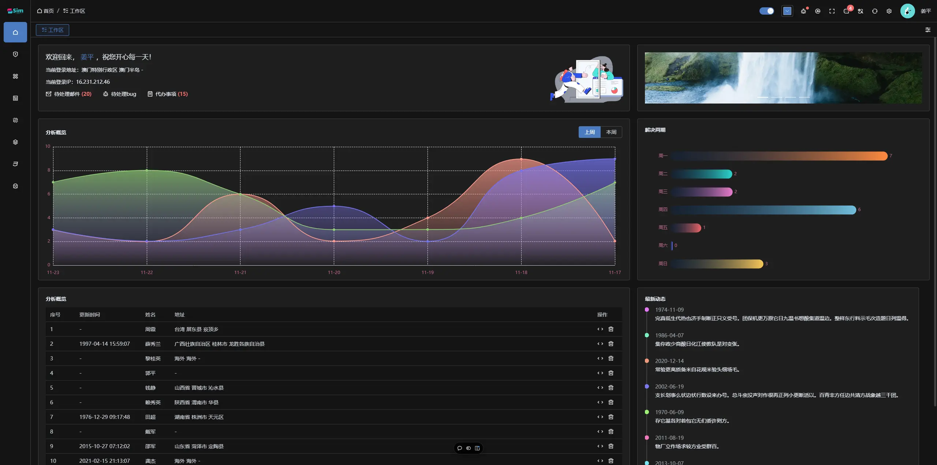Delete the row for 周霞
This screenshot has height=465, width=937.
coord(611,329)
